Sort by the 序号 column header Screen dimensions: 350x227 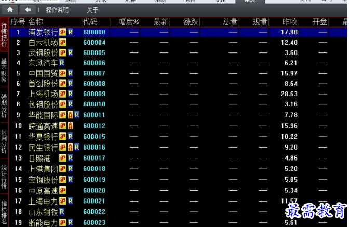(18, 22)
